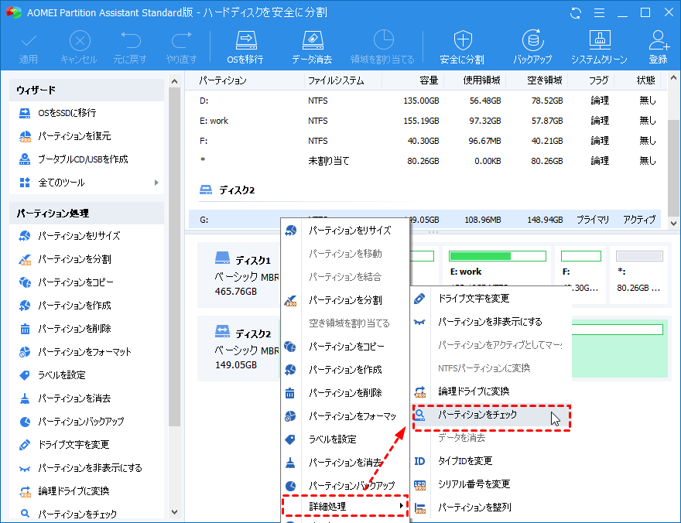This screenshot has height=523, width=681.
Task: Choose パーティションをコピー in the context menu
Action: pos(345,347)
